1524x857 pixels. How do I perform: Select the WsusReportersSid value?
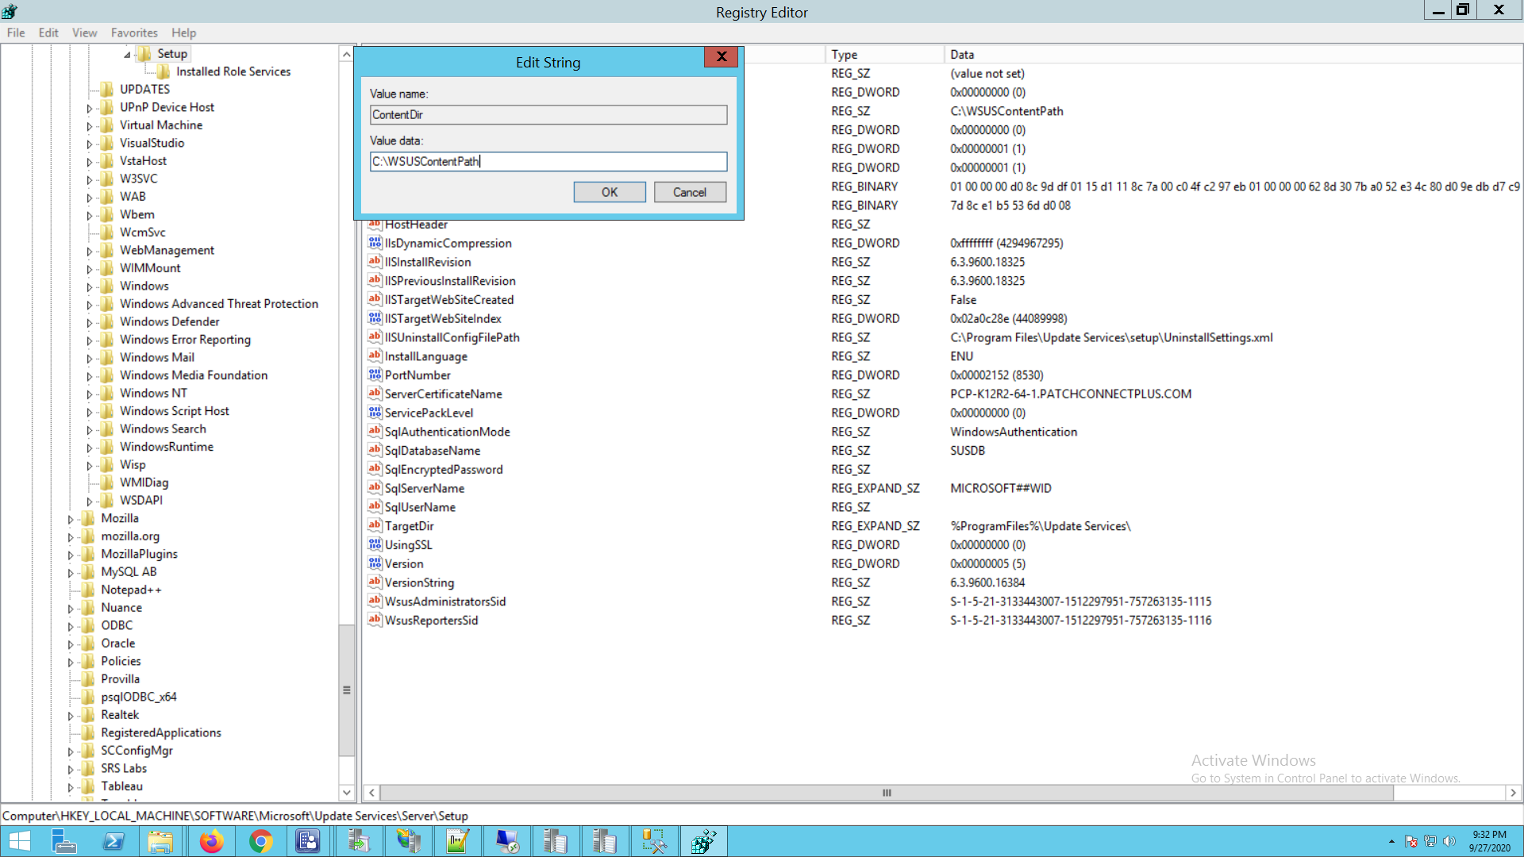431,621
